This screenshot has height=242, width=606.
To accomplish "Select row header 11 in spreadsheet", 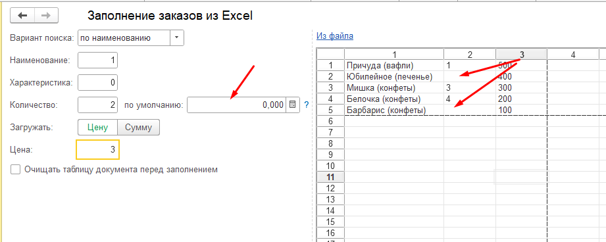I will coord(330,177).
